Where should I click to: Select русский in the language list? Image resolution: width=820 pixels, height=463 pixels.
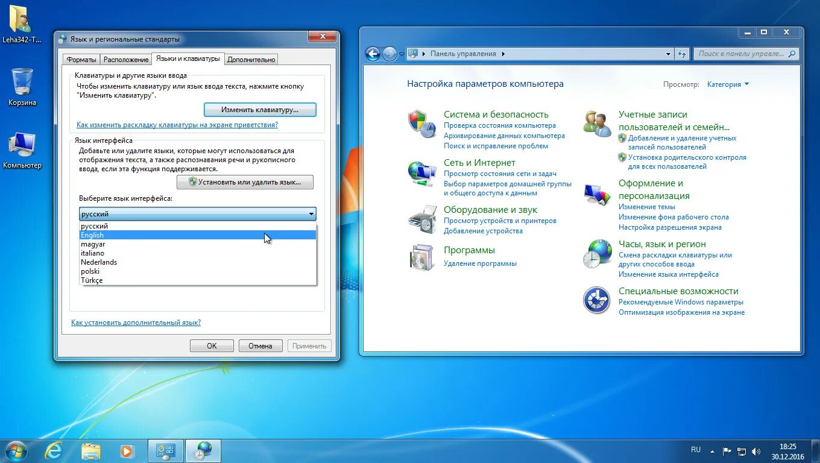click(198, 226)
